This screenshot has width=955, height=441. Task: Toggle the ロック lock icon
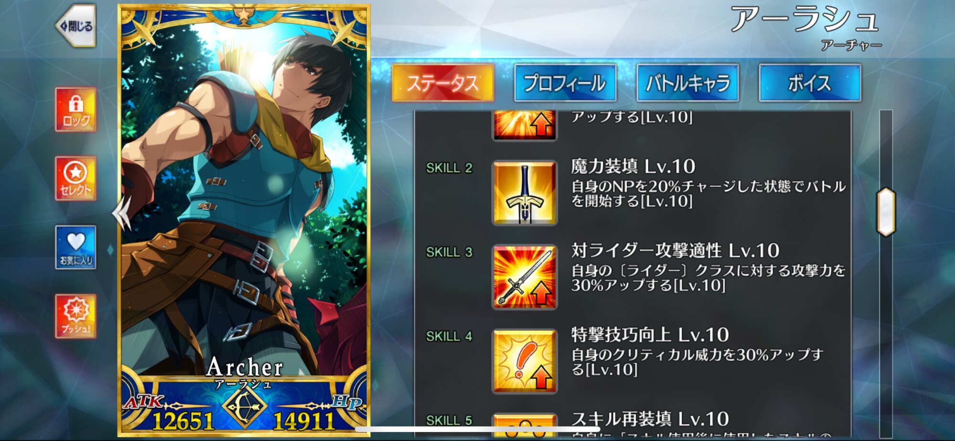76,109
